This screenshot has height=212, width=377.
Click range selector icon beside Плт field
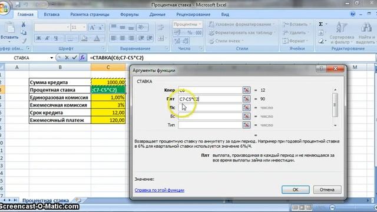(x=246, y=99)
